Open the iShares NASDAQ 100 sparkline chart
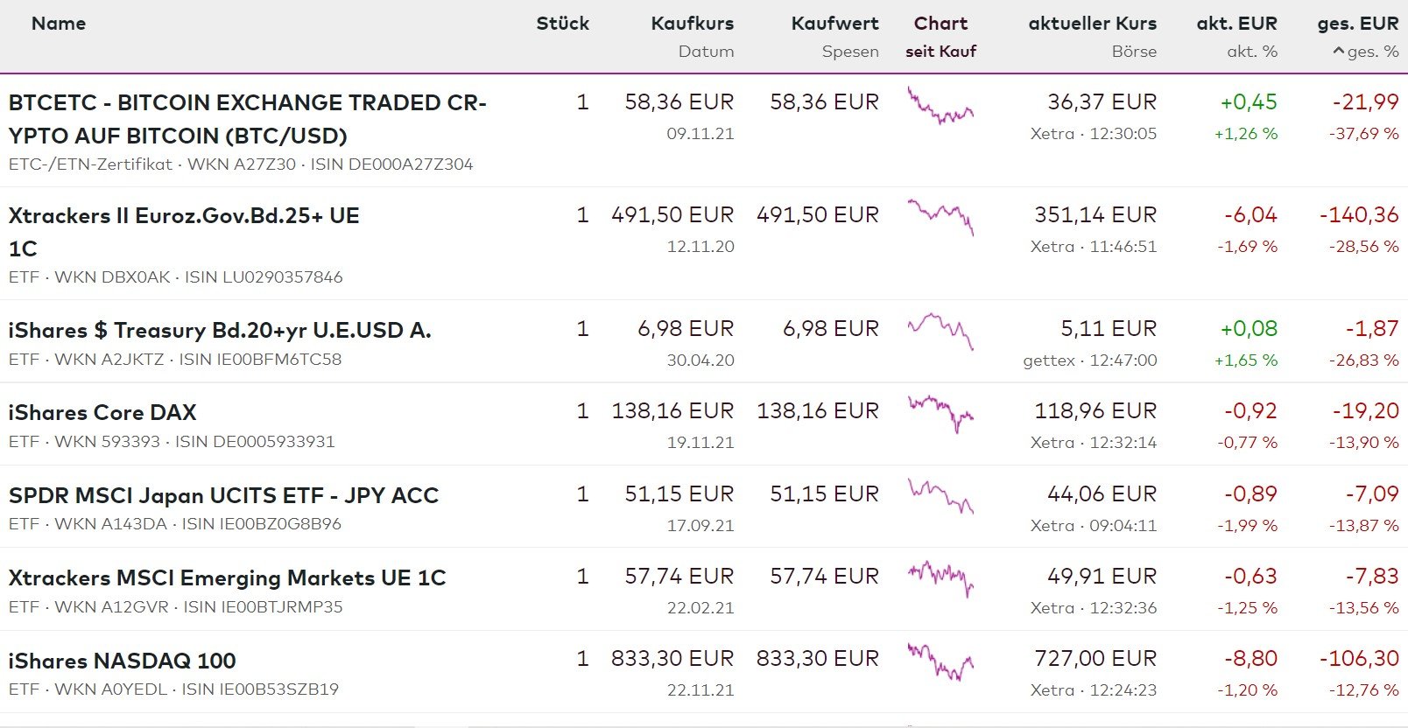 tap(940, 661)
